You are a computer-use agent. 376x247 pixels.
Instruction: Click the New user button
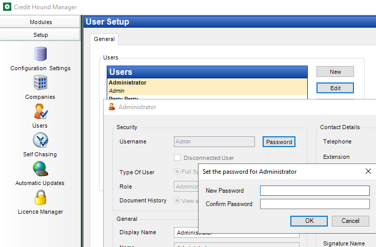tap(335, 72)
